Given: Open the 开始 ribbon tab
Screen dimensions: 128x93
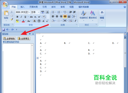Looking at the screenshot, I should point(14,7).
